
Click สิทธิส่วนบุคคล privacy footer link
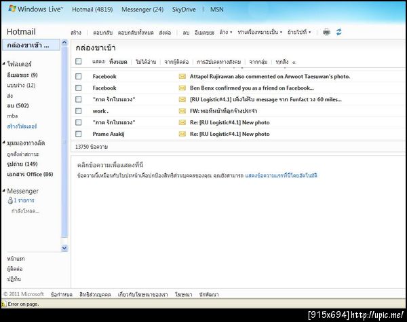point(95,294)
